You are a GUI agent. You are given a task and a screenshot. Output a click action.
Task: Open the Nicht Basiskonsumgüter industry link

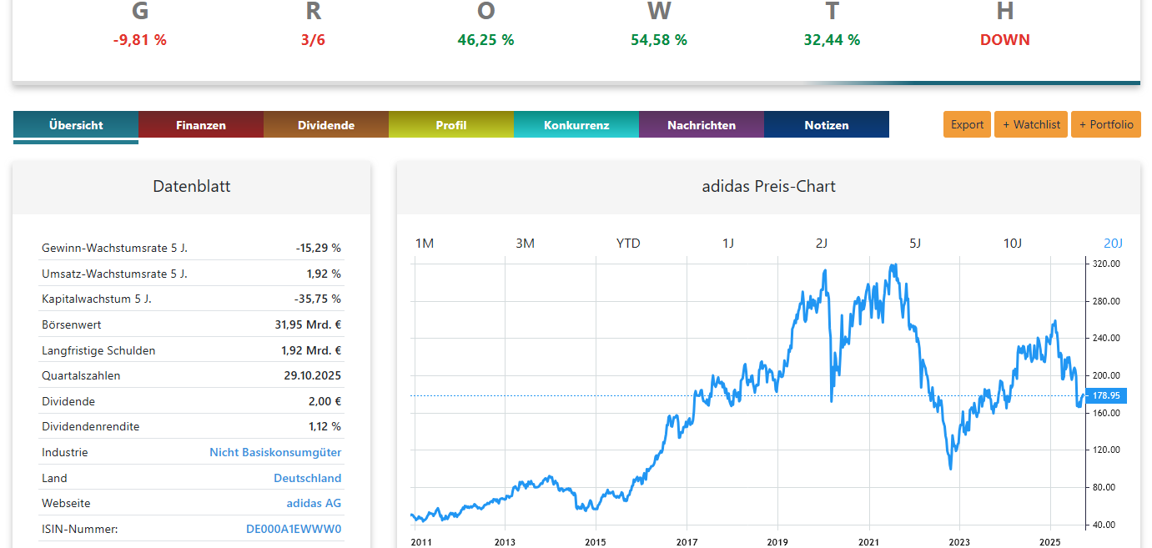click(x=275, y=452)
